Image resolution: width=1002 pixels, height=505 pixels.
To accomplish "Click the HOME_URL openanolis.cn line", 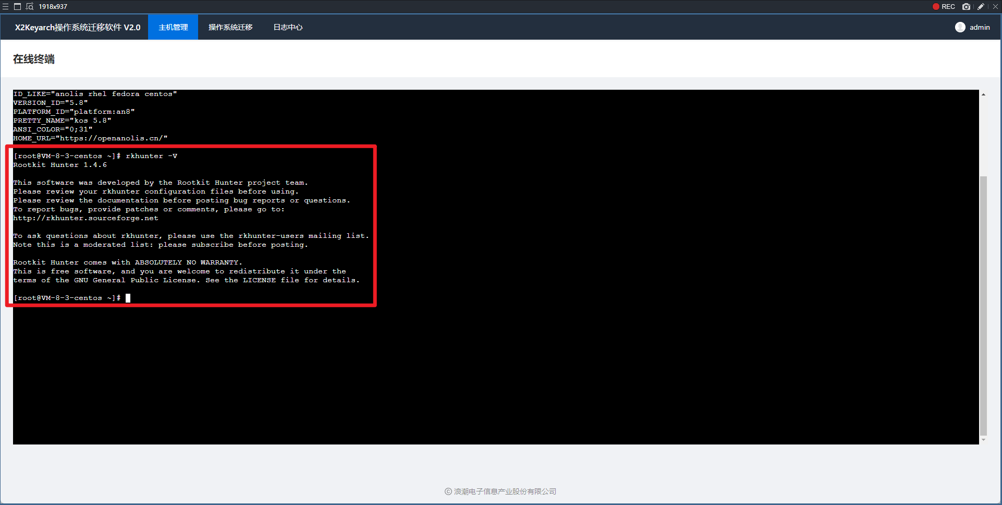I will (x=90, y=138).
